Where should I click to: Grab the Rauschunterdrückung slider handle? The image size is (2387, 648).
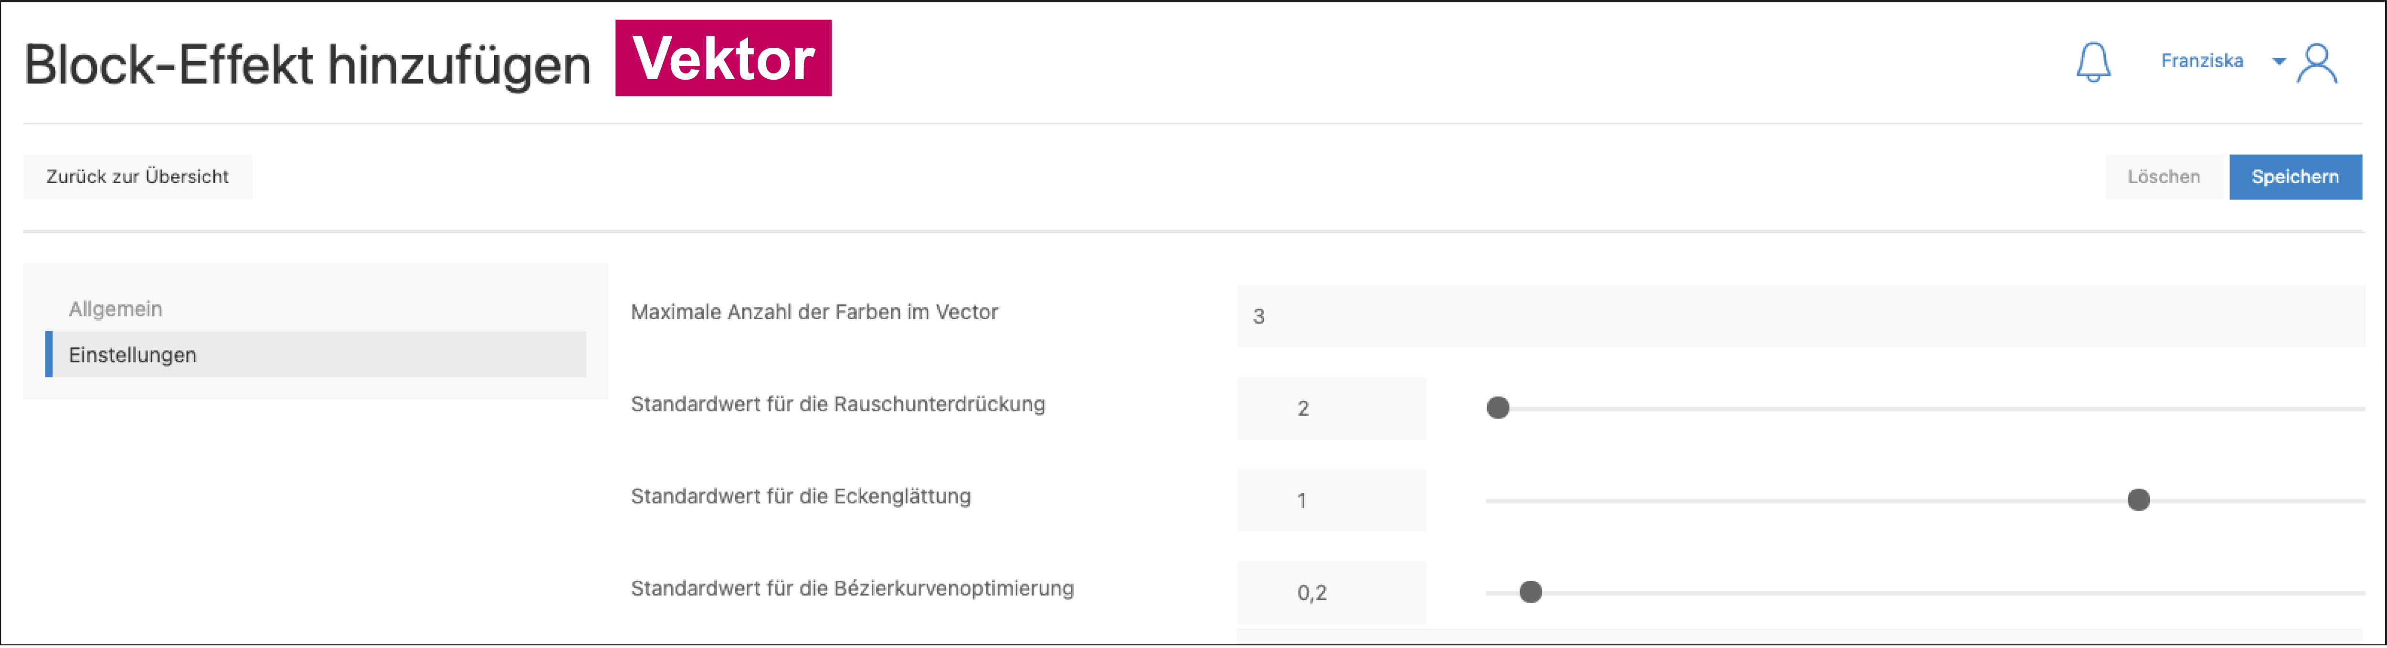coord(1498,408)
